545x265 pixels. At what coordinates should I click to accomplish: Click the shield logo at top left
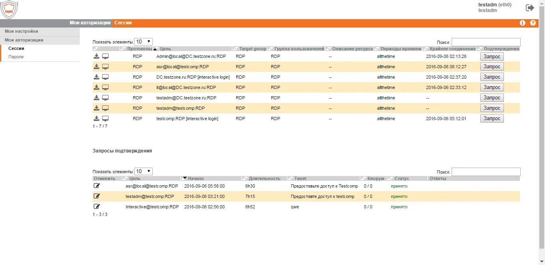(9, 10)
